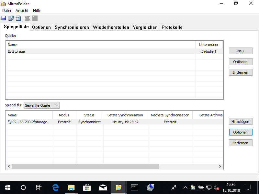Switch to the Protokolle tab
259x194 pixels.
tap(172, 27)
